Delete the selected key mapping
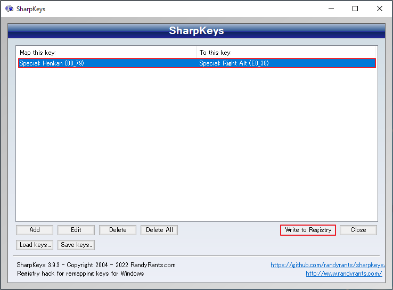Viewport: 393px width, 290px height. (x=118, y=230)
